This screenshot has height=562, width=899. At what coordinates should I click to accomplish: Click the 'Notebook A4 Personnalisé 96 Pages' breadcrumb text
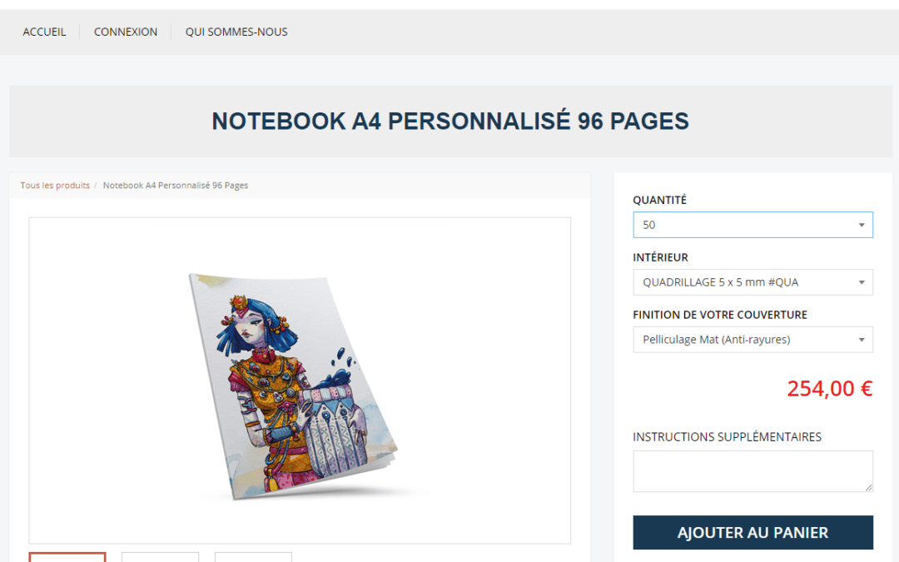point(176,185)
